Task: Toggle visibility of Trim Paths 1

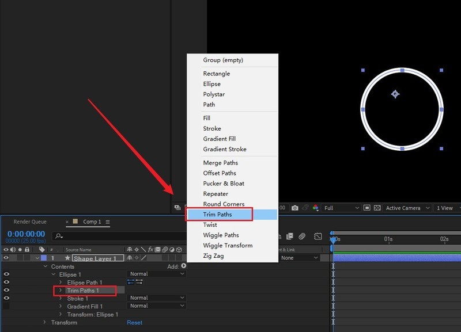Action: [6, 291]
